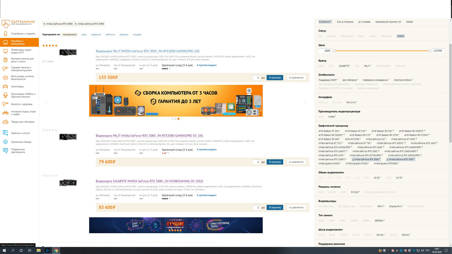Remove nVidia GeForce RTX 3090 filter tag
This screenshot has height=254, width=452.
pos(76,24)
